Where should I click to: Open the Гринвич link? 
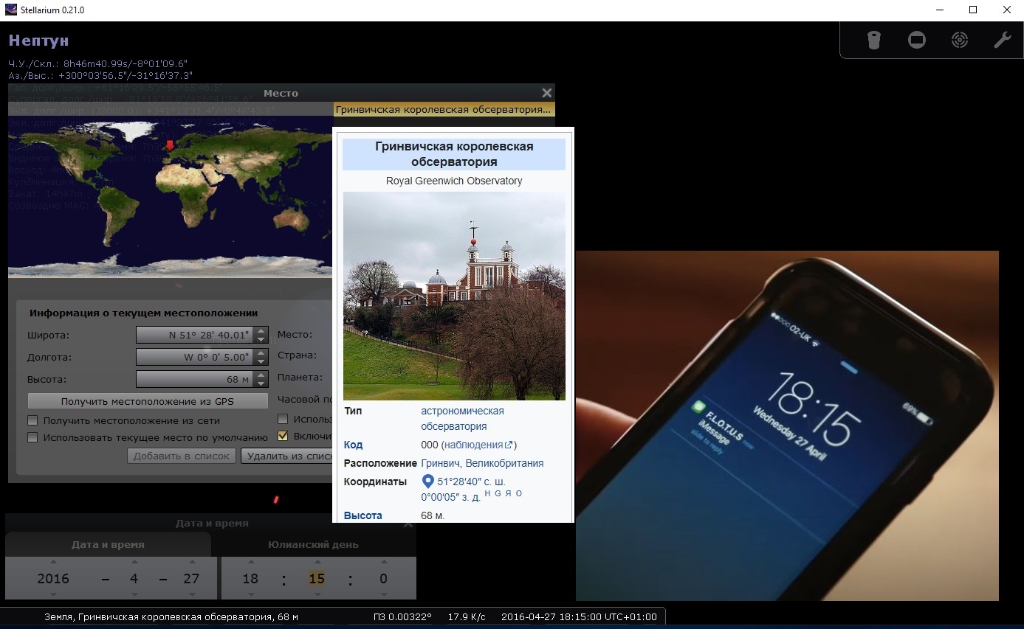(x=441, y=463)
